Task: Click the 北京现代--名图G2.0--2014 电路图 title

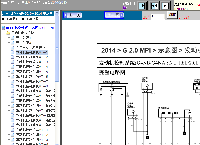Action: point(27,13)
